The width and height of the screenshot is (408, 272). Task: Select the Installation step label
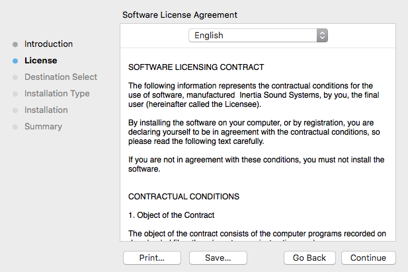pos(46,110)
